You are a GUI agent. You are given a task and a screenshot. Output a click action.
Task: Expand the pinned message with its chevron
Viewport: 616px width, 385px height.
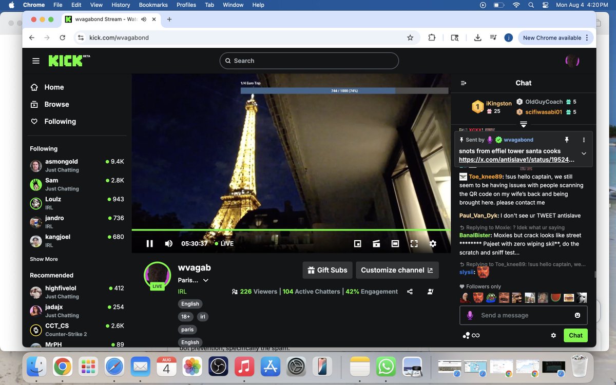(x=584, y=153)
